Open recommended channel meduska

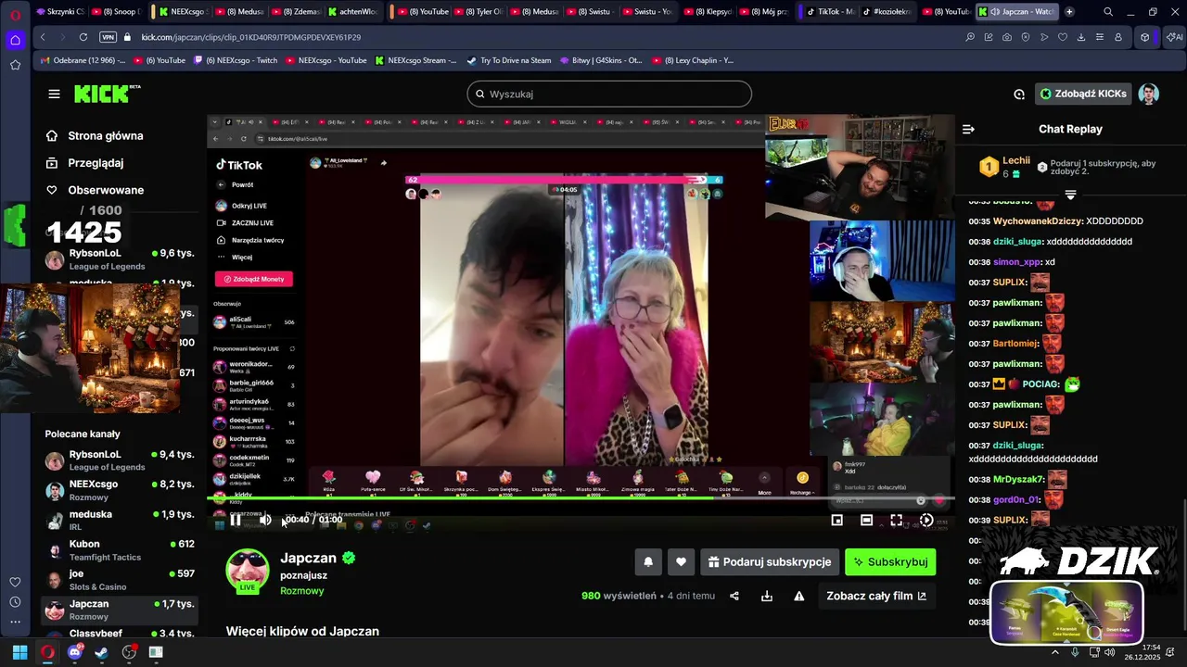pos(119,520)
